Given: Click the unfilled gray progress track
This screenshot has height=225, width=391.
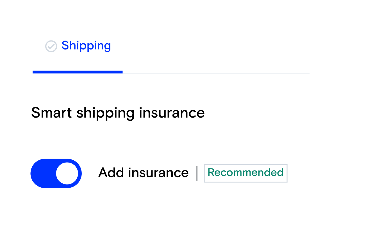Looking at the screenshot, I should point(216,73).
